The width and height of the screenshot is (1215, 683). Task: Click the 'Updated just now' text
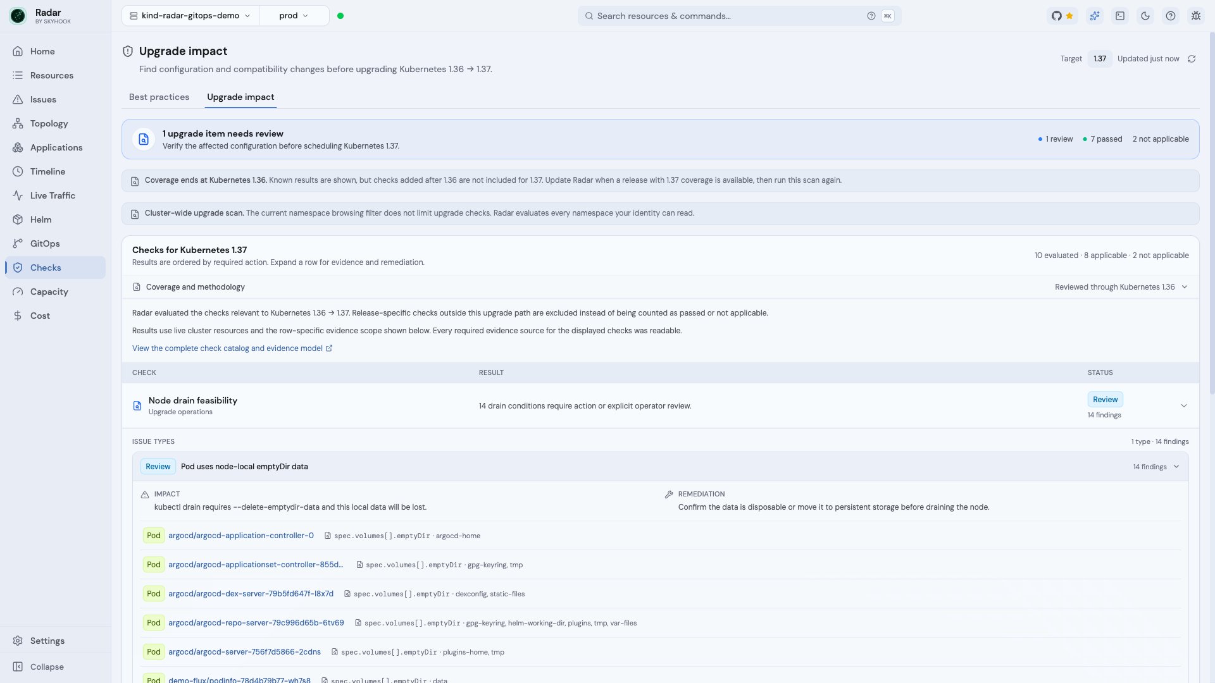pyautogui.click(x=1148, y=59)
